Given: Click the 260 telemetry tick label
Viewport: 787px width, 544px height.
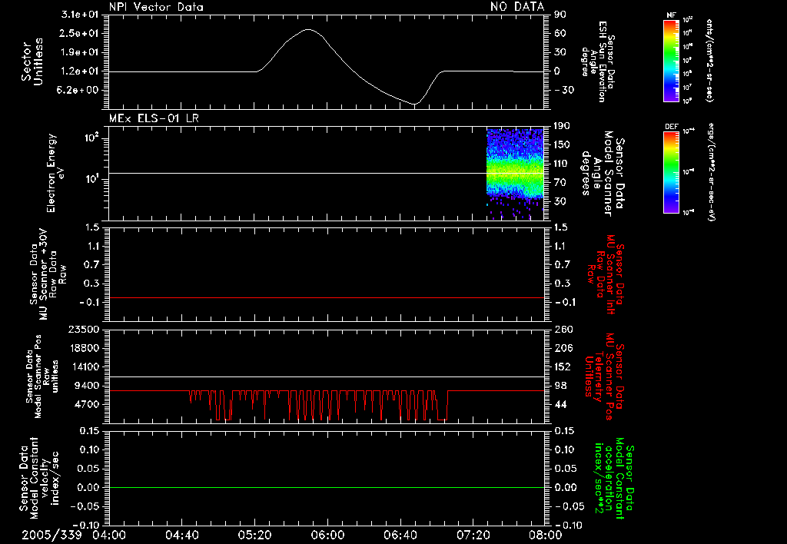Looking at the screenshot, I should coord(563,330).
